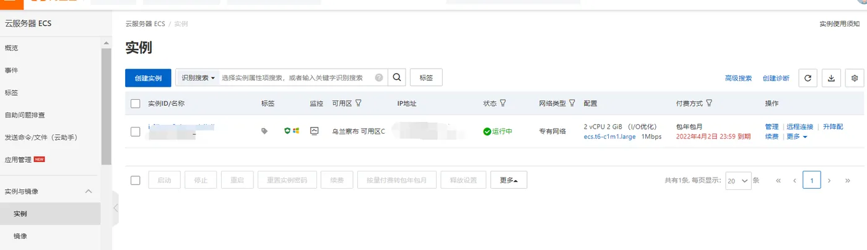Click the search help question mark icon

tap(379, 78)
